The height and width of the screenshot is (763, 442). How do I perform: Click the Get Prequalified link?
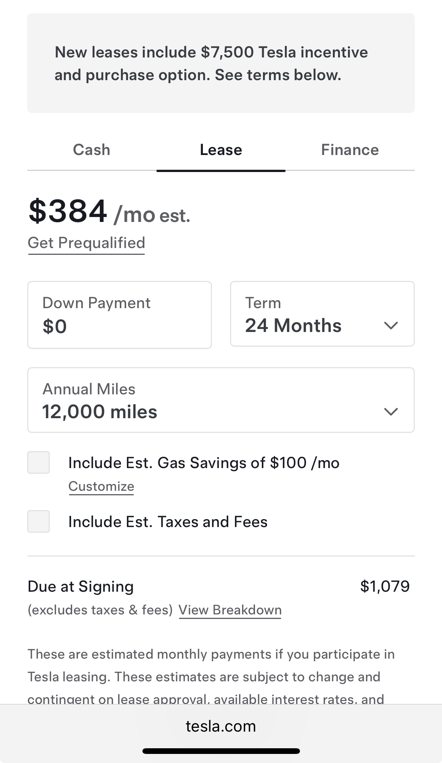click(x=87, y=243)
